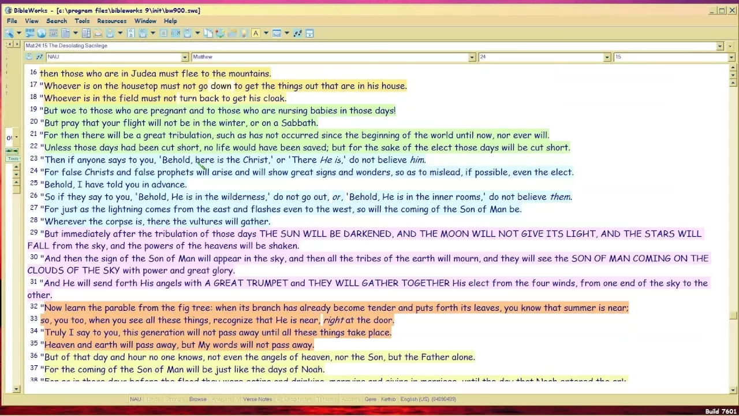This screenshot has width=739, height=416.
Task: Toggle Qere in the status bar
Action: 370,399
